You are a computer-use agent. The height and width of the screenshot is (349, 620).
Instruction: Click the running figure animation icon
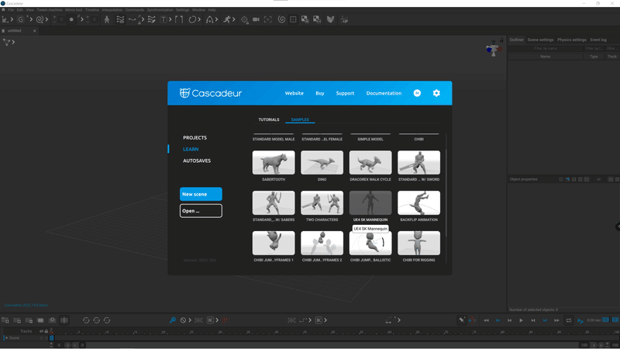pyautogui.click(x=226, y=19)
